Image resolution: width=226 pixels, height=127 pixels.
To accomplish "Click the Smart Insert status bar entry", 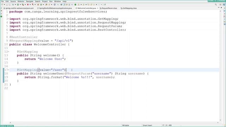I will pos(147,125).
